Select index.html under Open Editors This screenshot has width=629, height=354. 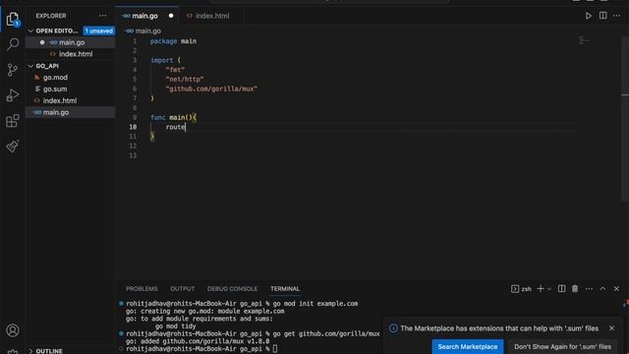71,54
